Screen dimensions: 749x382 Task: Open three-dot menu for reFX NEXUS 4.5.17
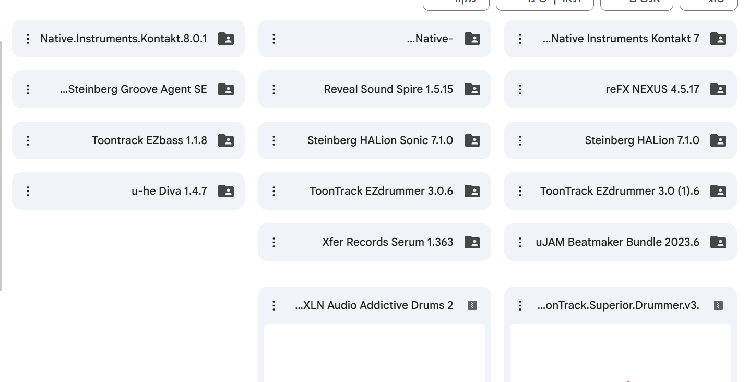(520, 89)
